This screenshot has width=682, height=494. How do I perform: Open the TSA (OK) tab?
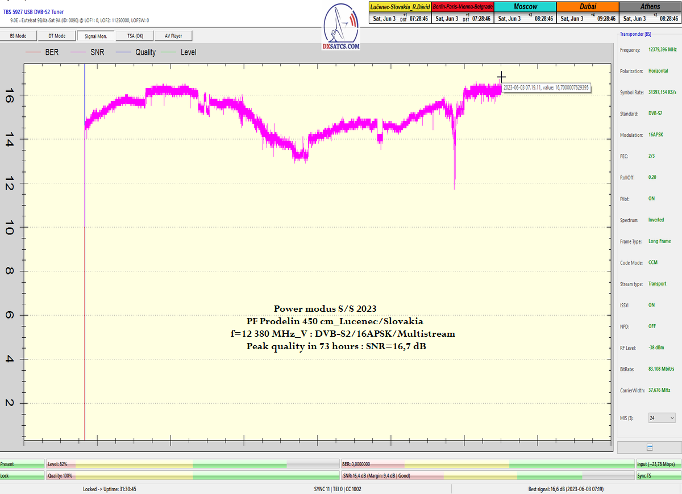(x=135, y=36)
